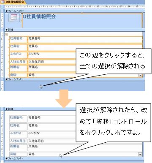Viewport: 152px width, 163px height.
Task: Select the orange-outlined ふりがな text box
Action: pyautogui.click(x=52, y=55)
